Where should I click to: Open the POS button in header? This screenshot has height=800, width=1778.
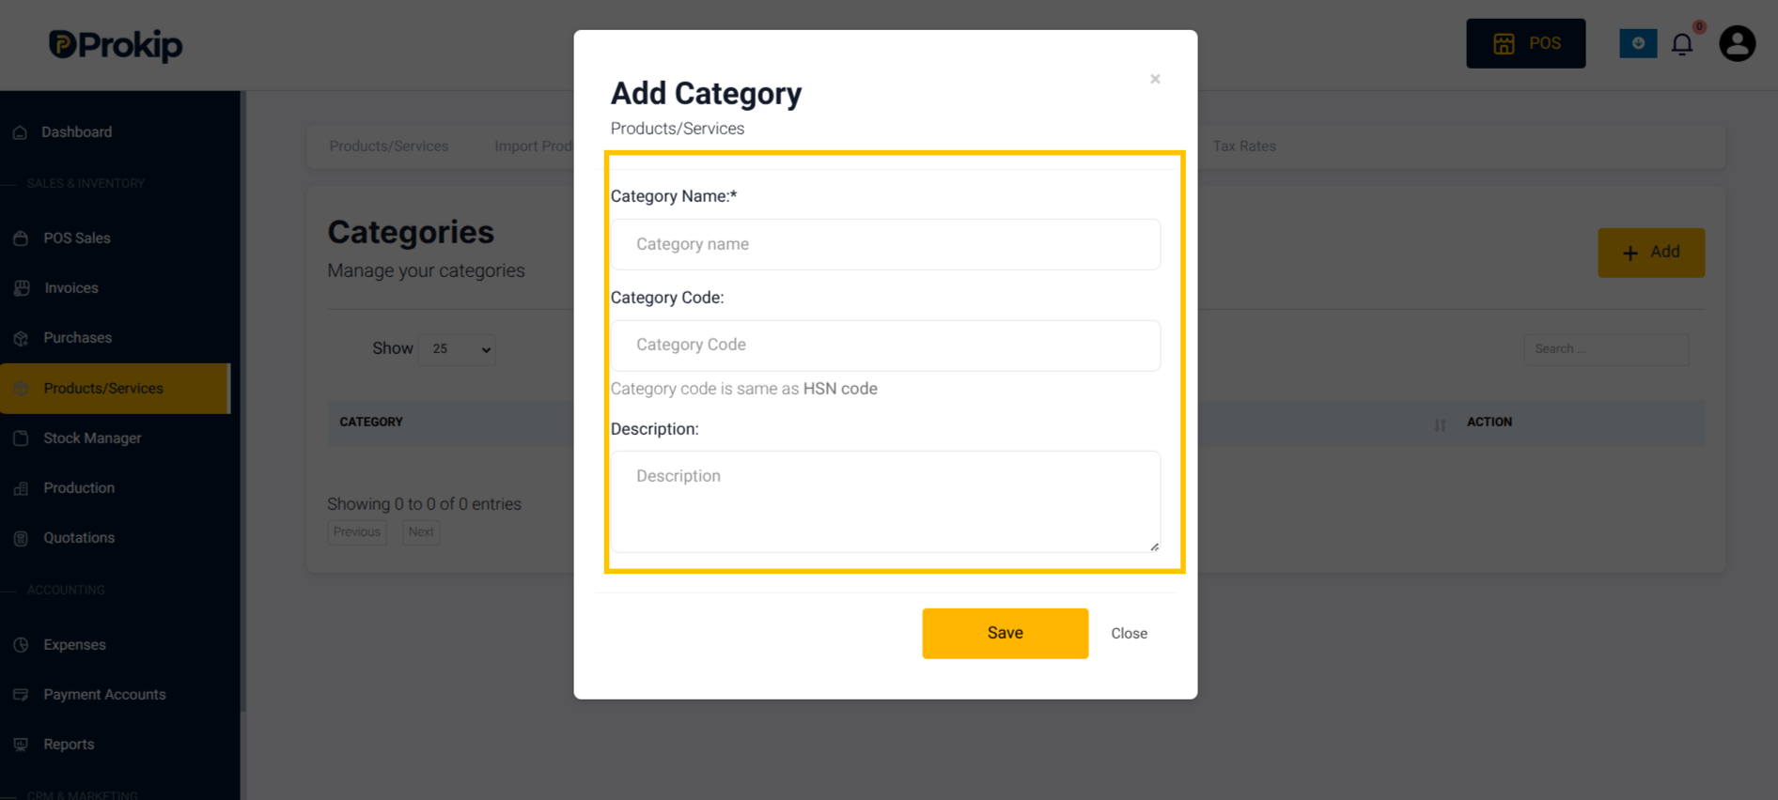(1525, 43)
